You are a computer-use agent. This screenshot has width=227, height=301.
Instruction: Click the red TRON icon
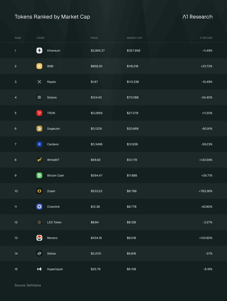tap(39, 113)
